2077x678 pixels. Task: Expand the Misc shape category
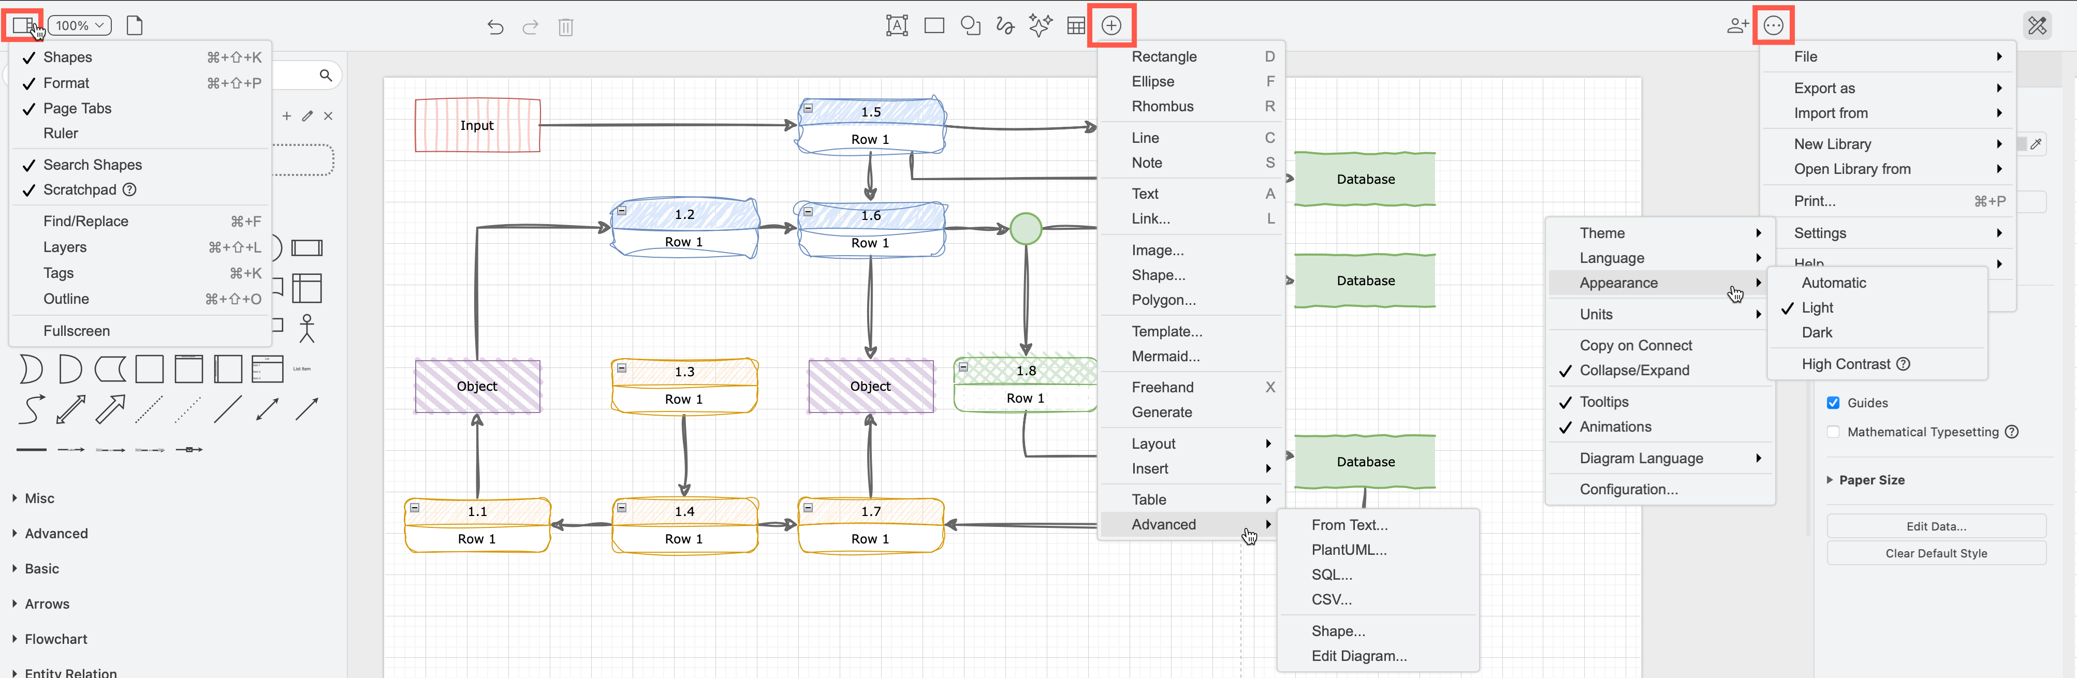click(39, 498)
